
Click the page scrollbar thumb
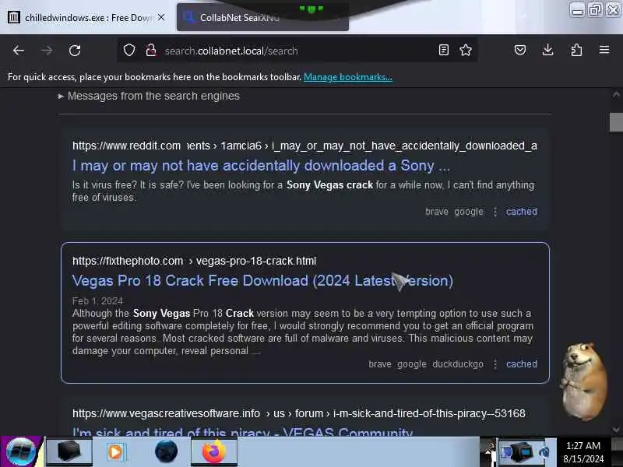click(x=616, y=122)
